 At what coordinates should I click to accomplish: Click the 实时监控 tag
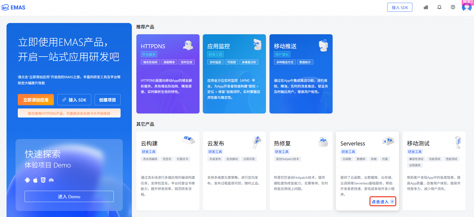click(215, 62)
